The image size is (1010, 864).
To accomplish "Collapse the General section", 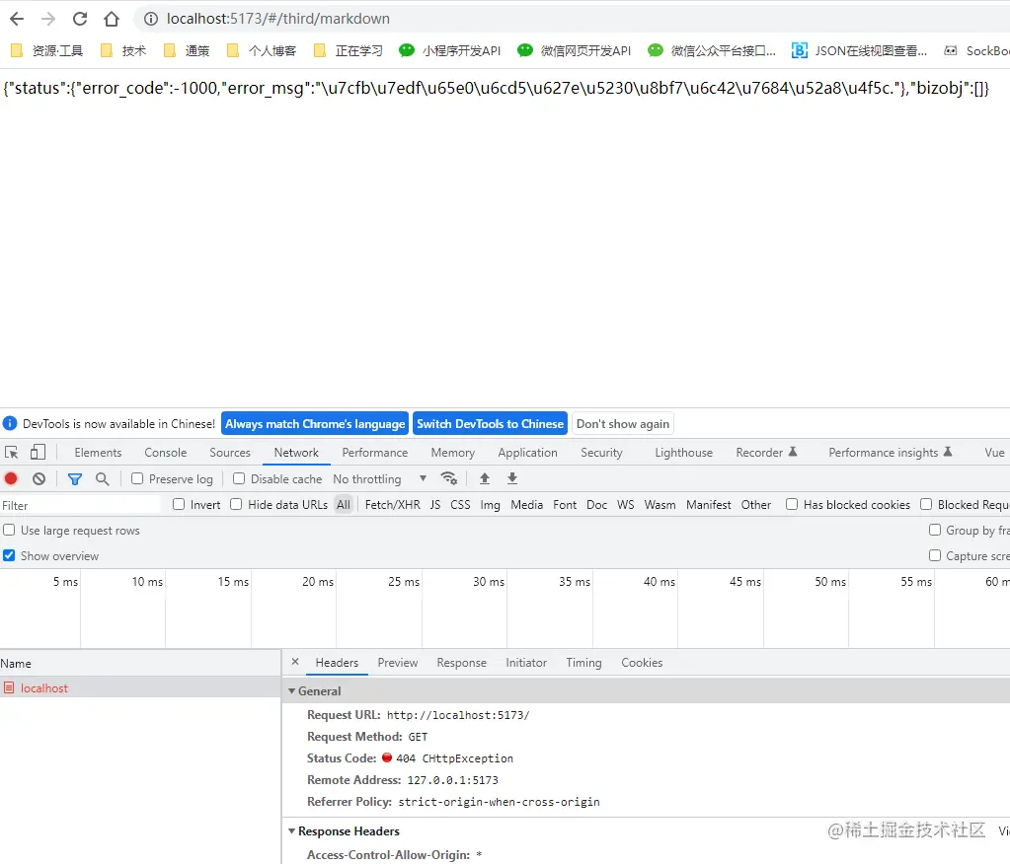I will pyautogui.click(x=292, y=691).
